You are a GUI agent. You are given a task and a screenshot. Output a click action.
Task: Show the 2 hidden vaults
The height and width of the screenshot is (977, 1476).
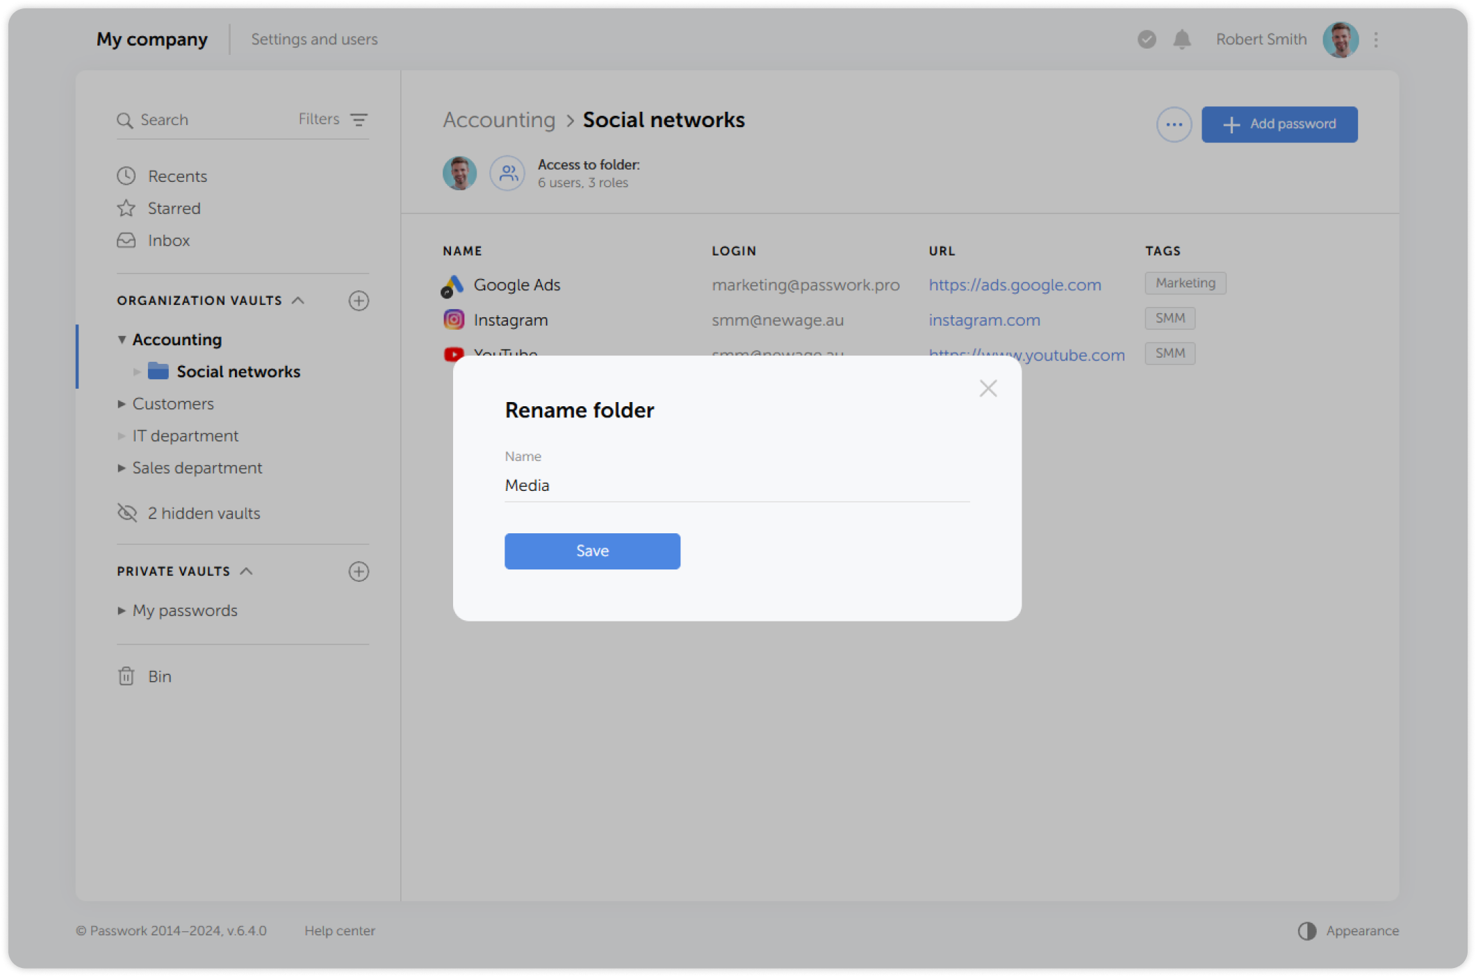point(204,513)
